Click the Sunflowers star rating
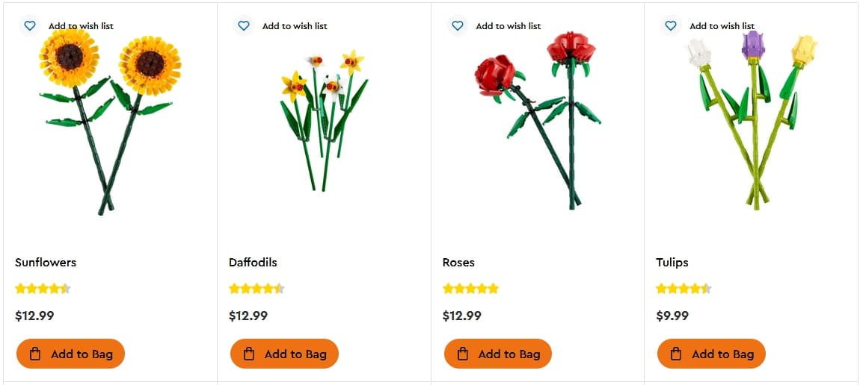The height and width of the screenshot is (385, 860). [43, 289]
